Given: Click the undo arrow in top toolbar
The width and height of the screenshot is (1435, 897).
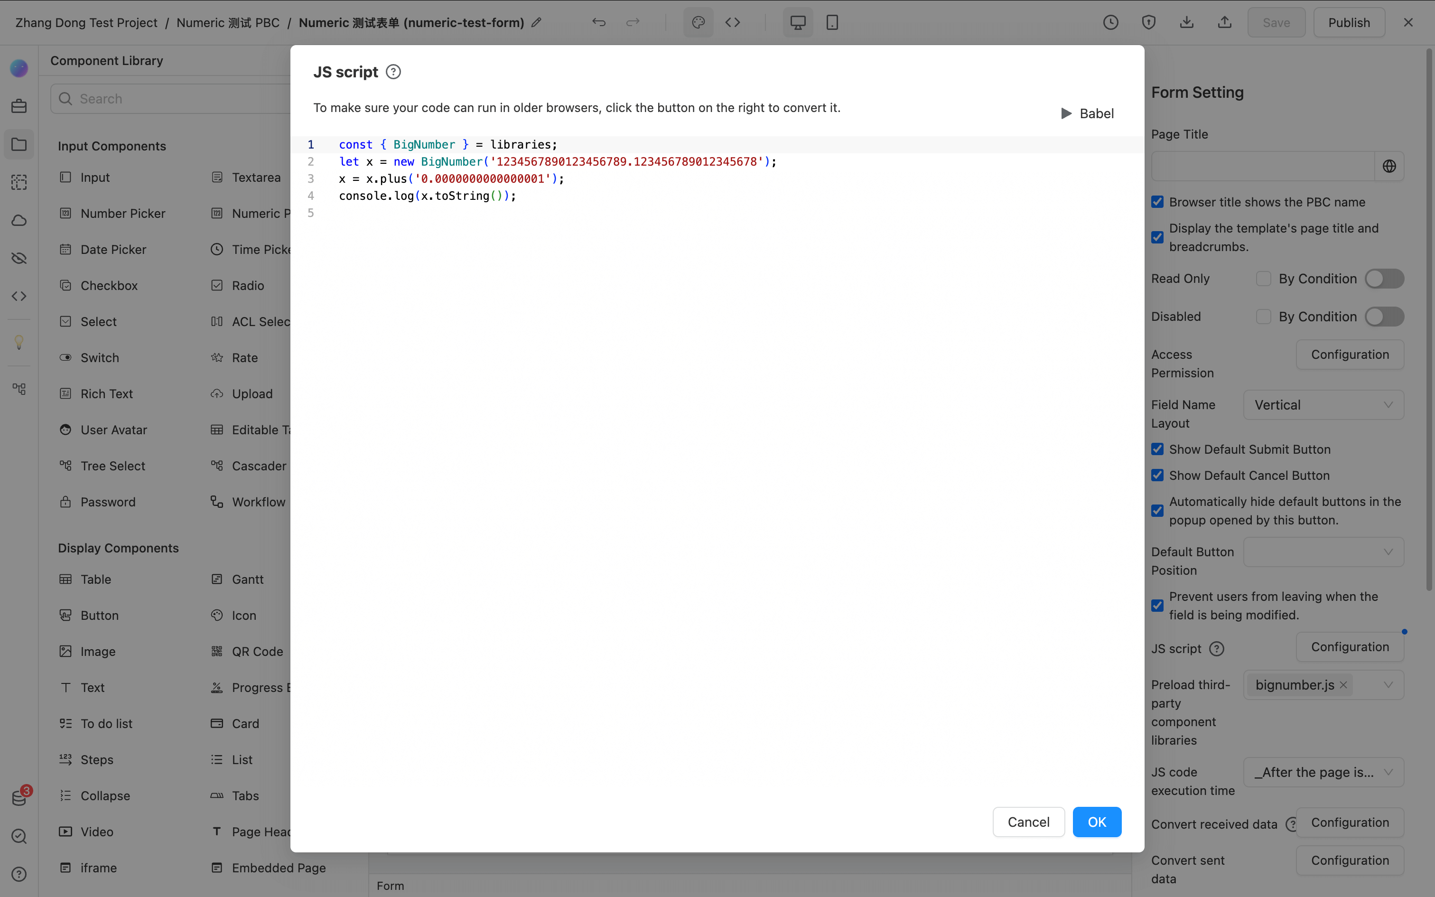Looking at the screenshot, I should [x=599, y=23].
